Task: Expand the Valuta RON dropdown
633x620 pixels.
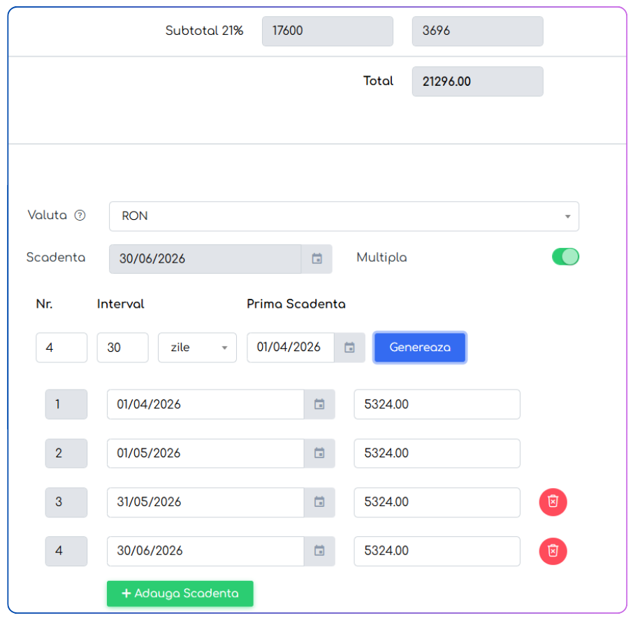Action: point(344,216)
